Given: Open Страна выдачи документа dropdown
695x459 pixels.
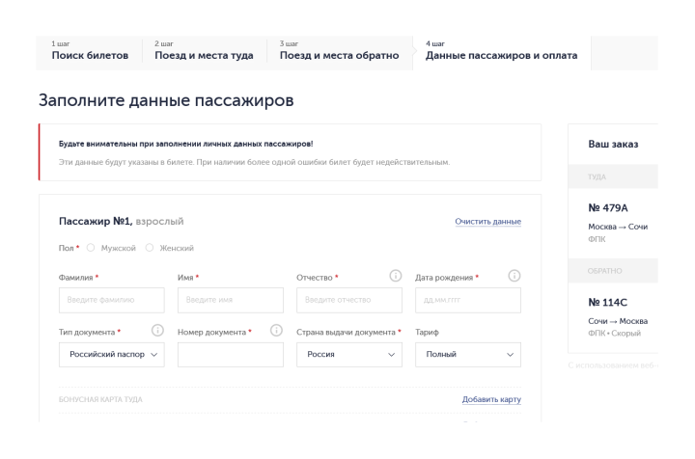Looking at the screenshot, I should coord(349,355).
